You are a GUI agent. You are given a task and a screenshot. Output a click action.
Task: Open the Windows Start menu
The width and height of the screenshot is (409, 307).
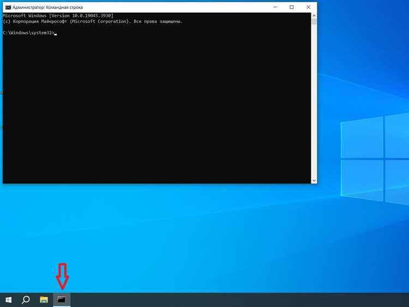tap(8, 300)
